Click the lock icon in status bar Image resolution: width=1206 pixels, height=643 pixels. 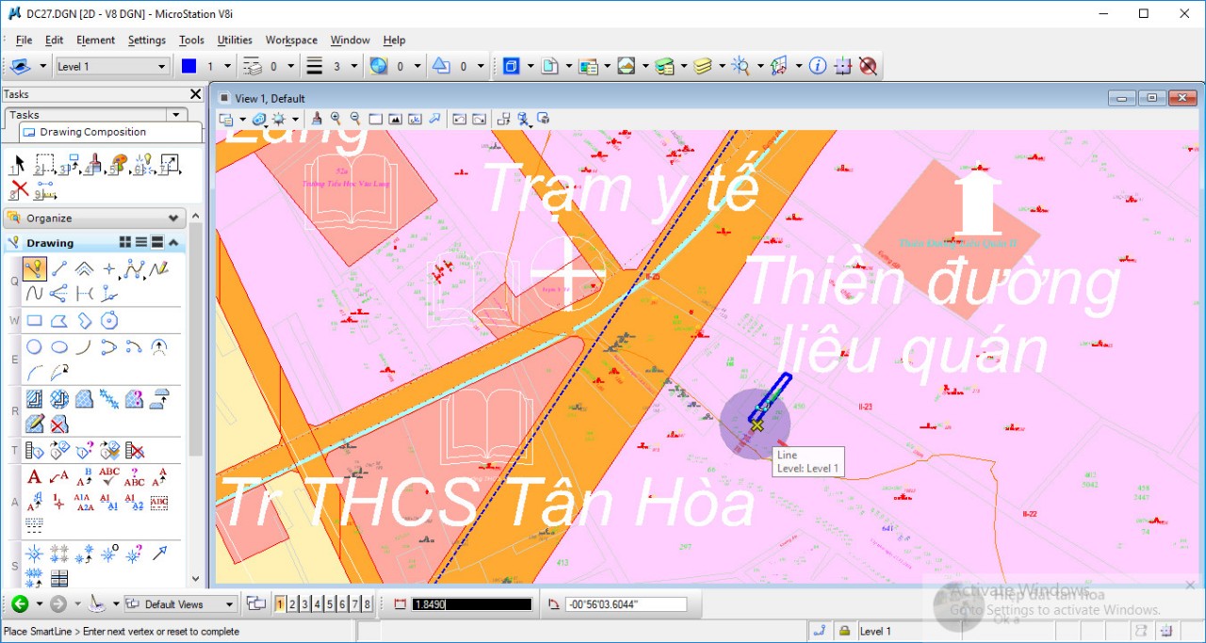[x=844, y=631]
